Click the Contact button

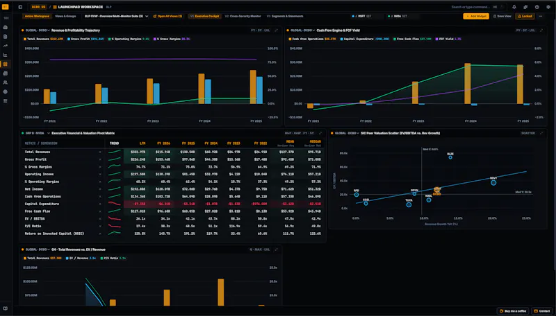pyautogui.click(x=542, y=311)
